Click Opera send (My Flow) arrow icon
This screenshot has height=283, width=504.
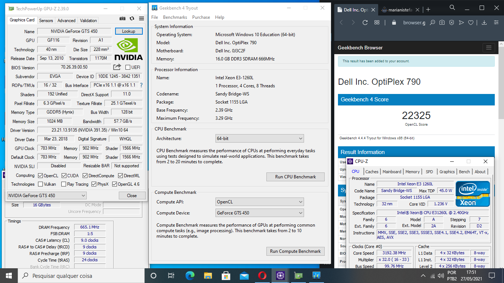461,22
